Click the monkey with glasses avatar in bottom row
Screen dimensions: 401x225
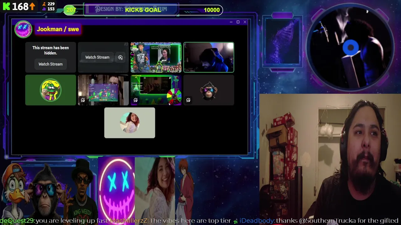coord(46,191)
